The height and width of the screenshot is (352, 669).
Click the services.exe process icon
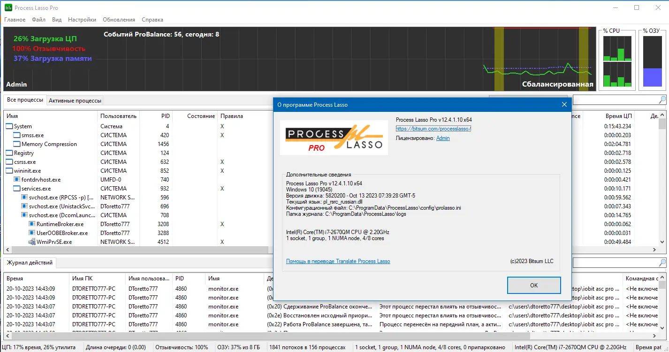tap(17, 189)
